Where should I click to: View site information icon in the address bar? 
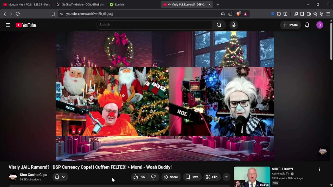(61, 14)
